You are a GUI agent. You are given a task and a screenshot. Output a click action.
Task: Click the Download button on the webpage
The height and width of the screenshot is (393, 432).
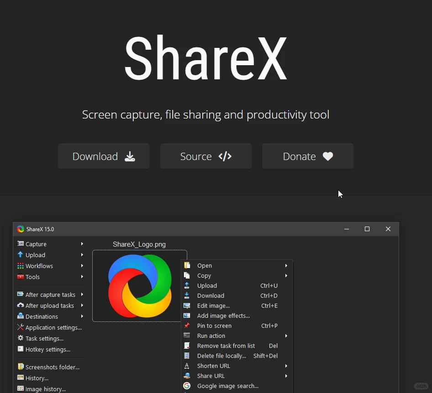tap(104, 156)
